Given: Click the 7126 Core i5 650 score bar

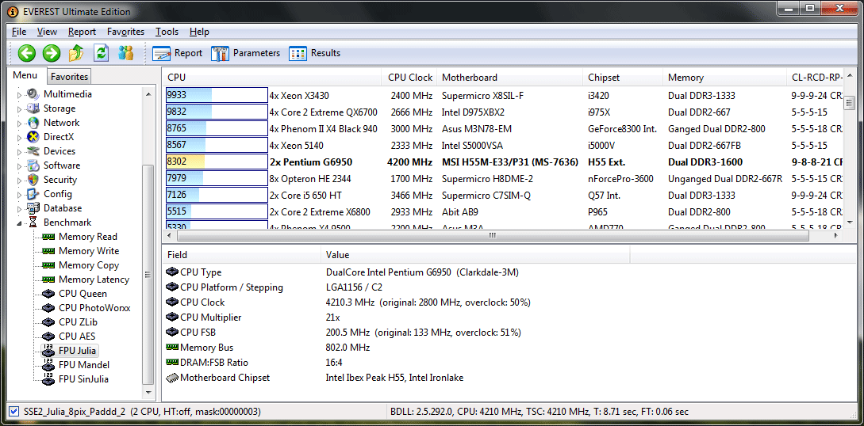Looking at the screenshot, I should pos(217,196).
